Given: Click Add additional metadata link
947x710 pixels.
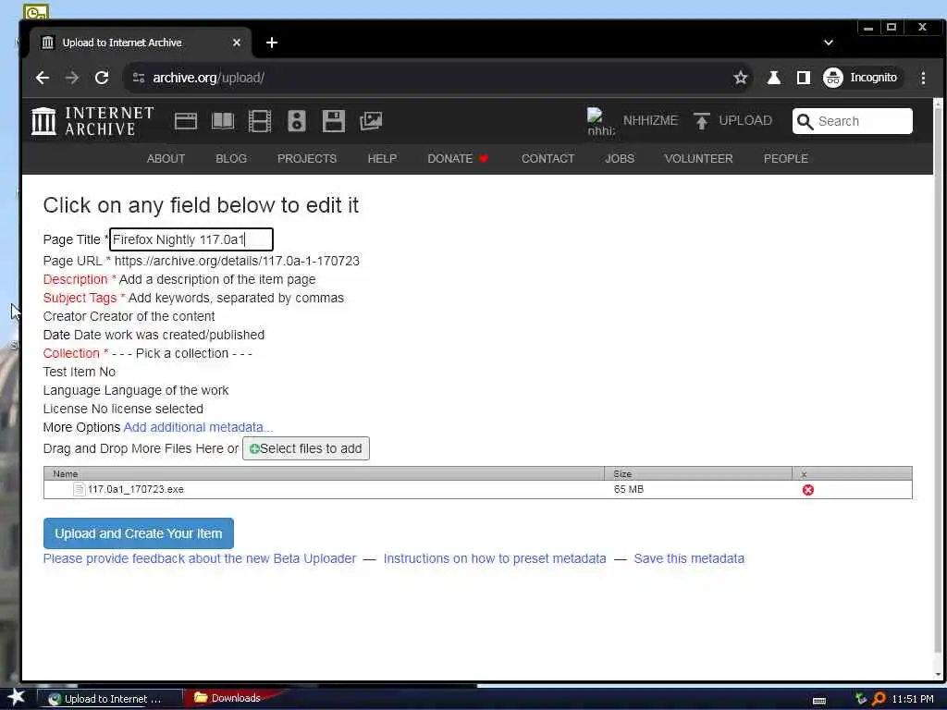Looking at the screenshot, I should tap(198, 427).
